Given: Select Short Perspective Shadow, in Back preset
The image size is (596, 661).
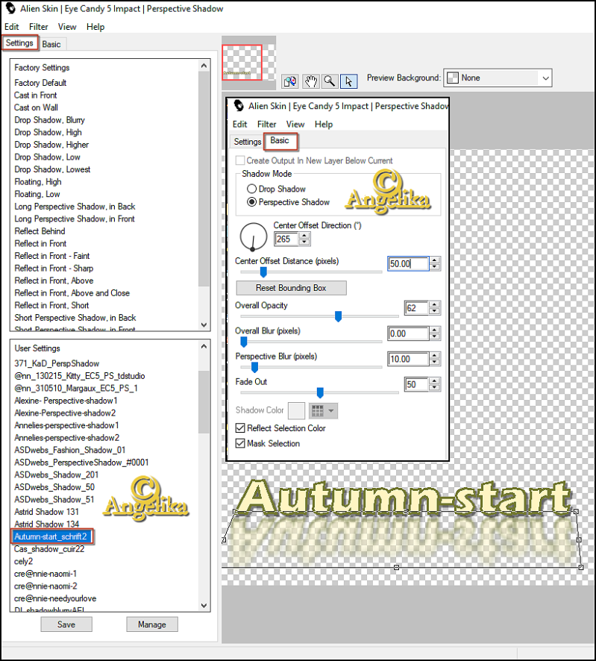Looking at the screenshot, I should coord(75,318).
